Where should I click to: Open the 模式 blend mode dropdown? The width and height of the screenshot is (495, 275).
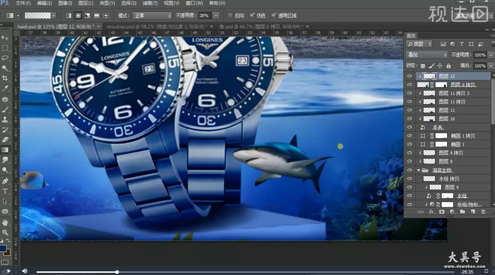pos(152,16)
